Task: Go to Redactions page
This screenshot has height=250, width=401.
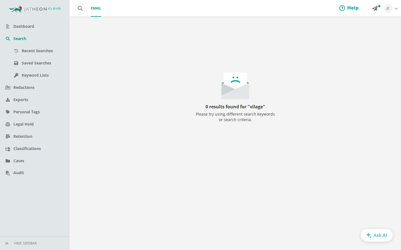Action: pyautogui.click(x=24, y=87)
